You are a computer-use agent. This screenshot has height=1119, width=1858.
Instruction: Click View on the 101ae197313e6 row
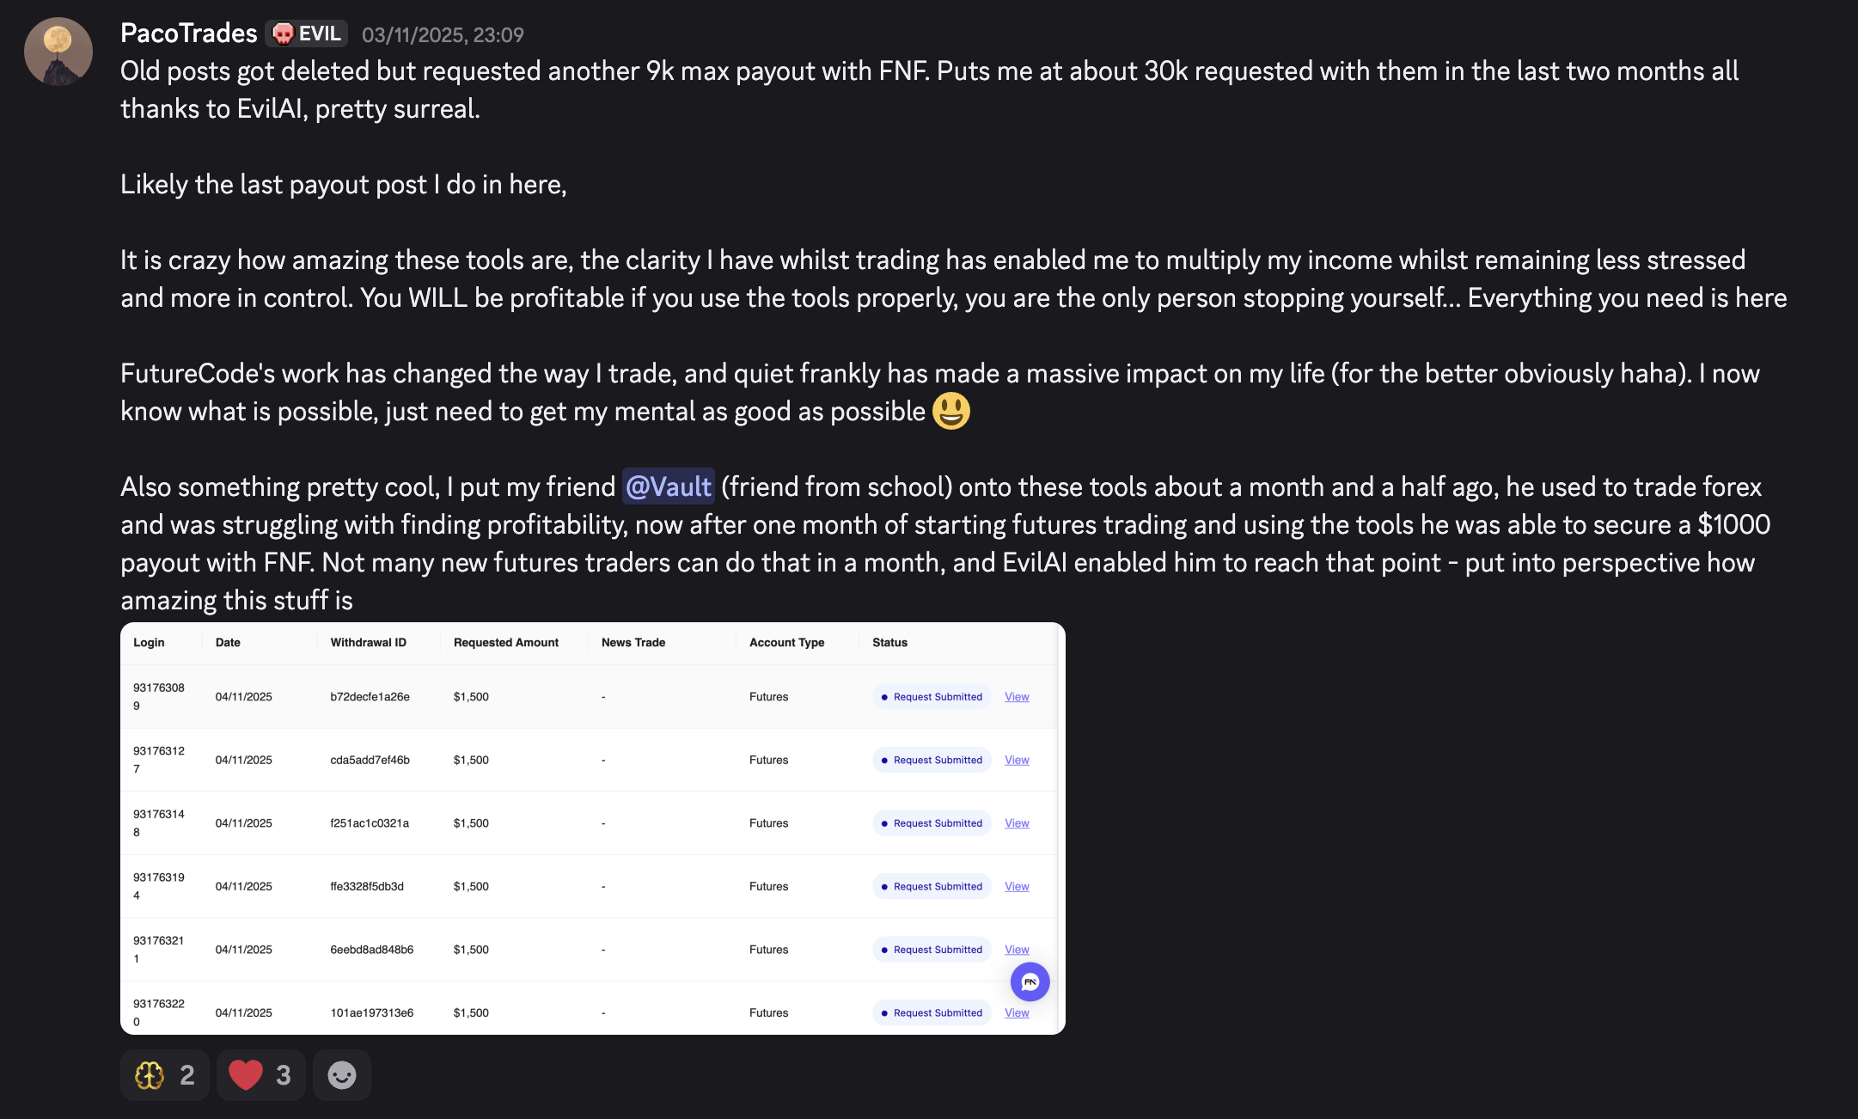point(1016,1012)
